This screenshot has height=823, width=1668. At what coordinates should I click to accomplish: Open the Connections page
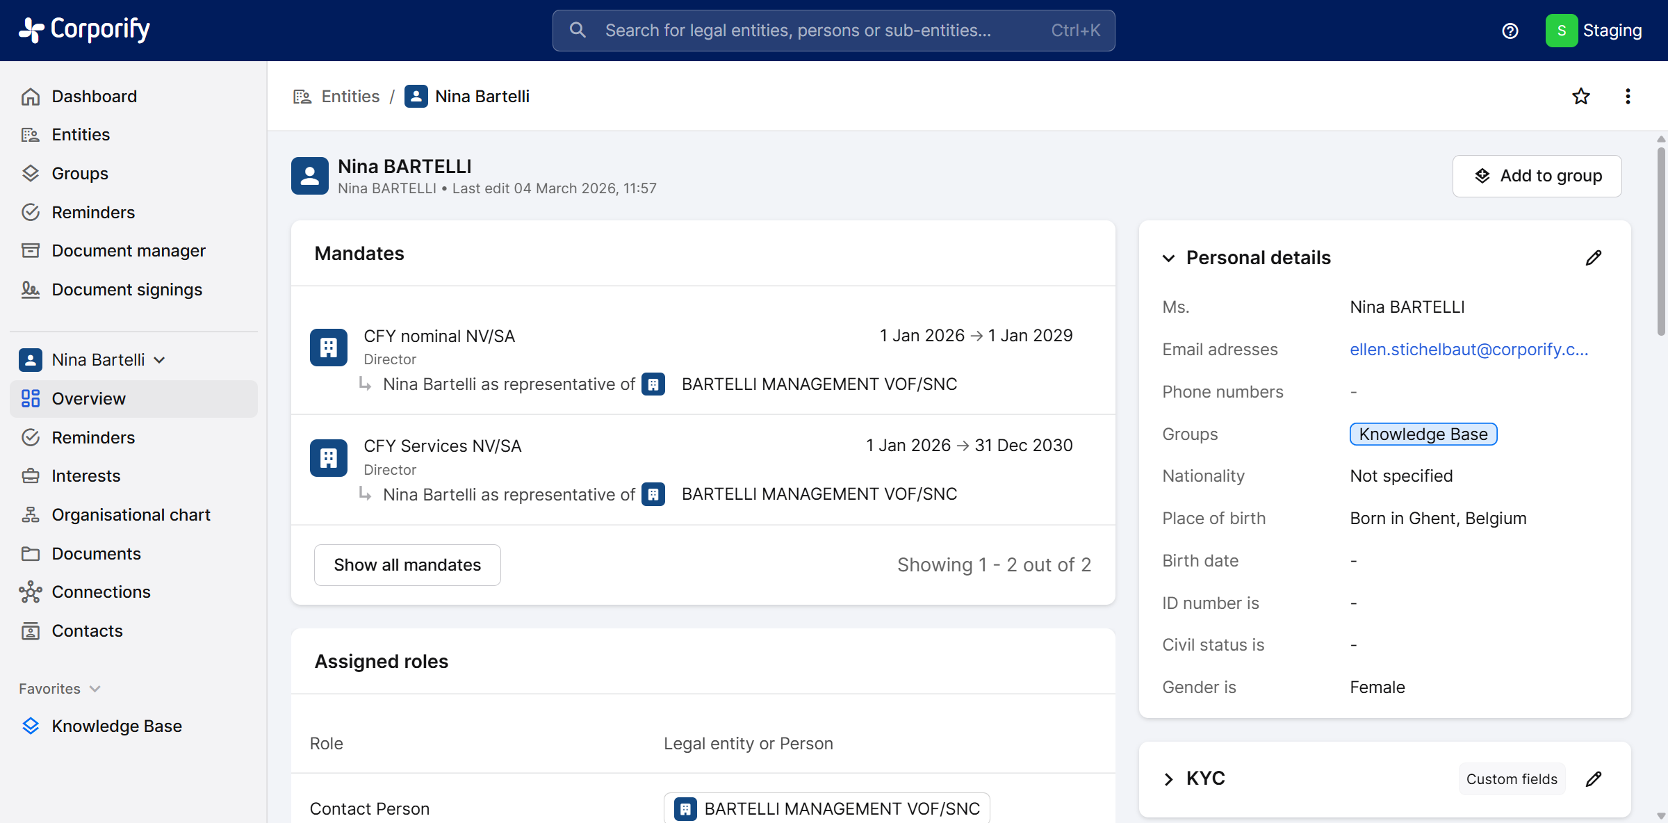[x=101, y=592]
